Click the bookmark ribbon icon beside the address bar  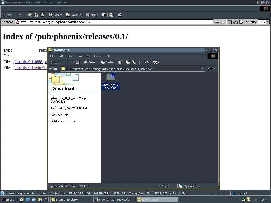pos(223,22)
